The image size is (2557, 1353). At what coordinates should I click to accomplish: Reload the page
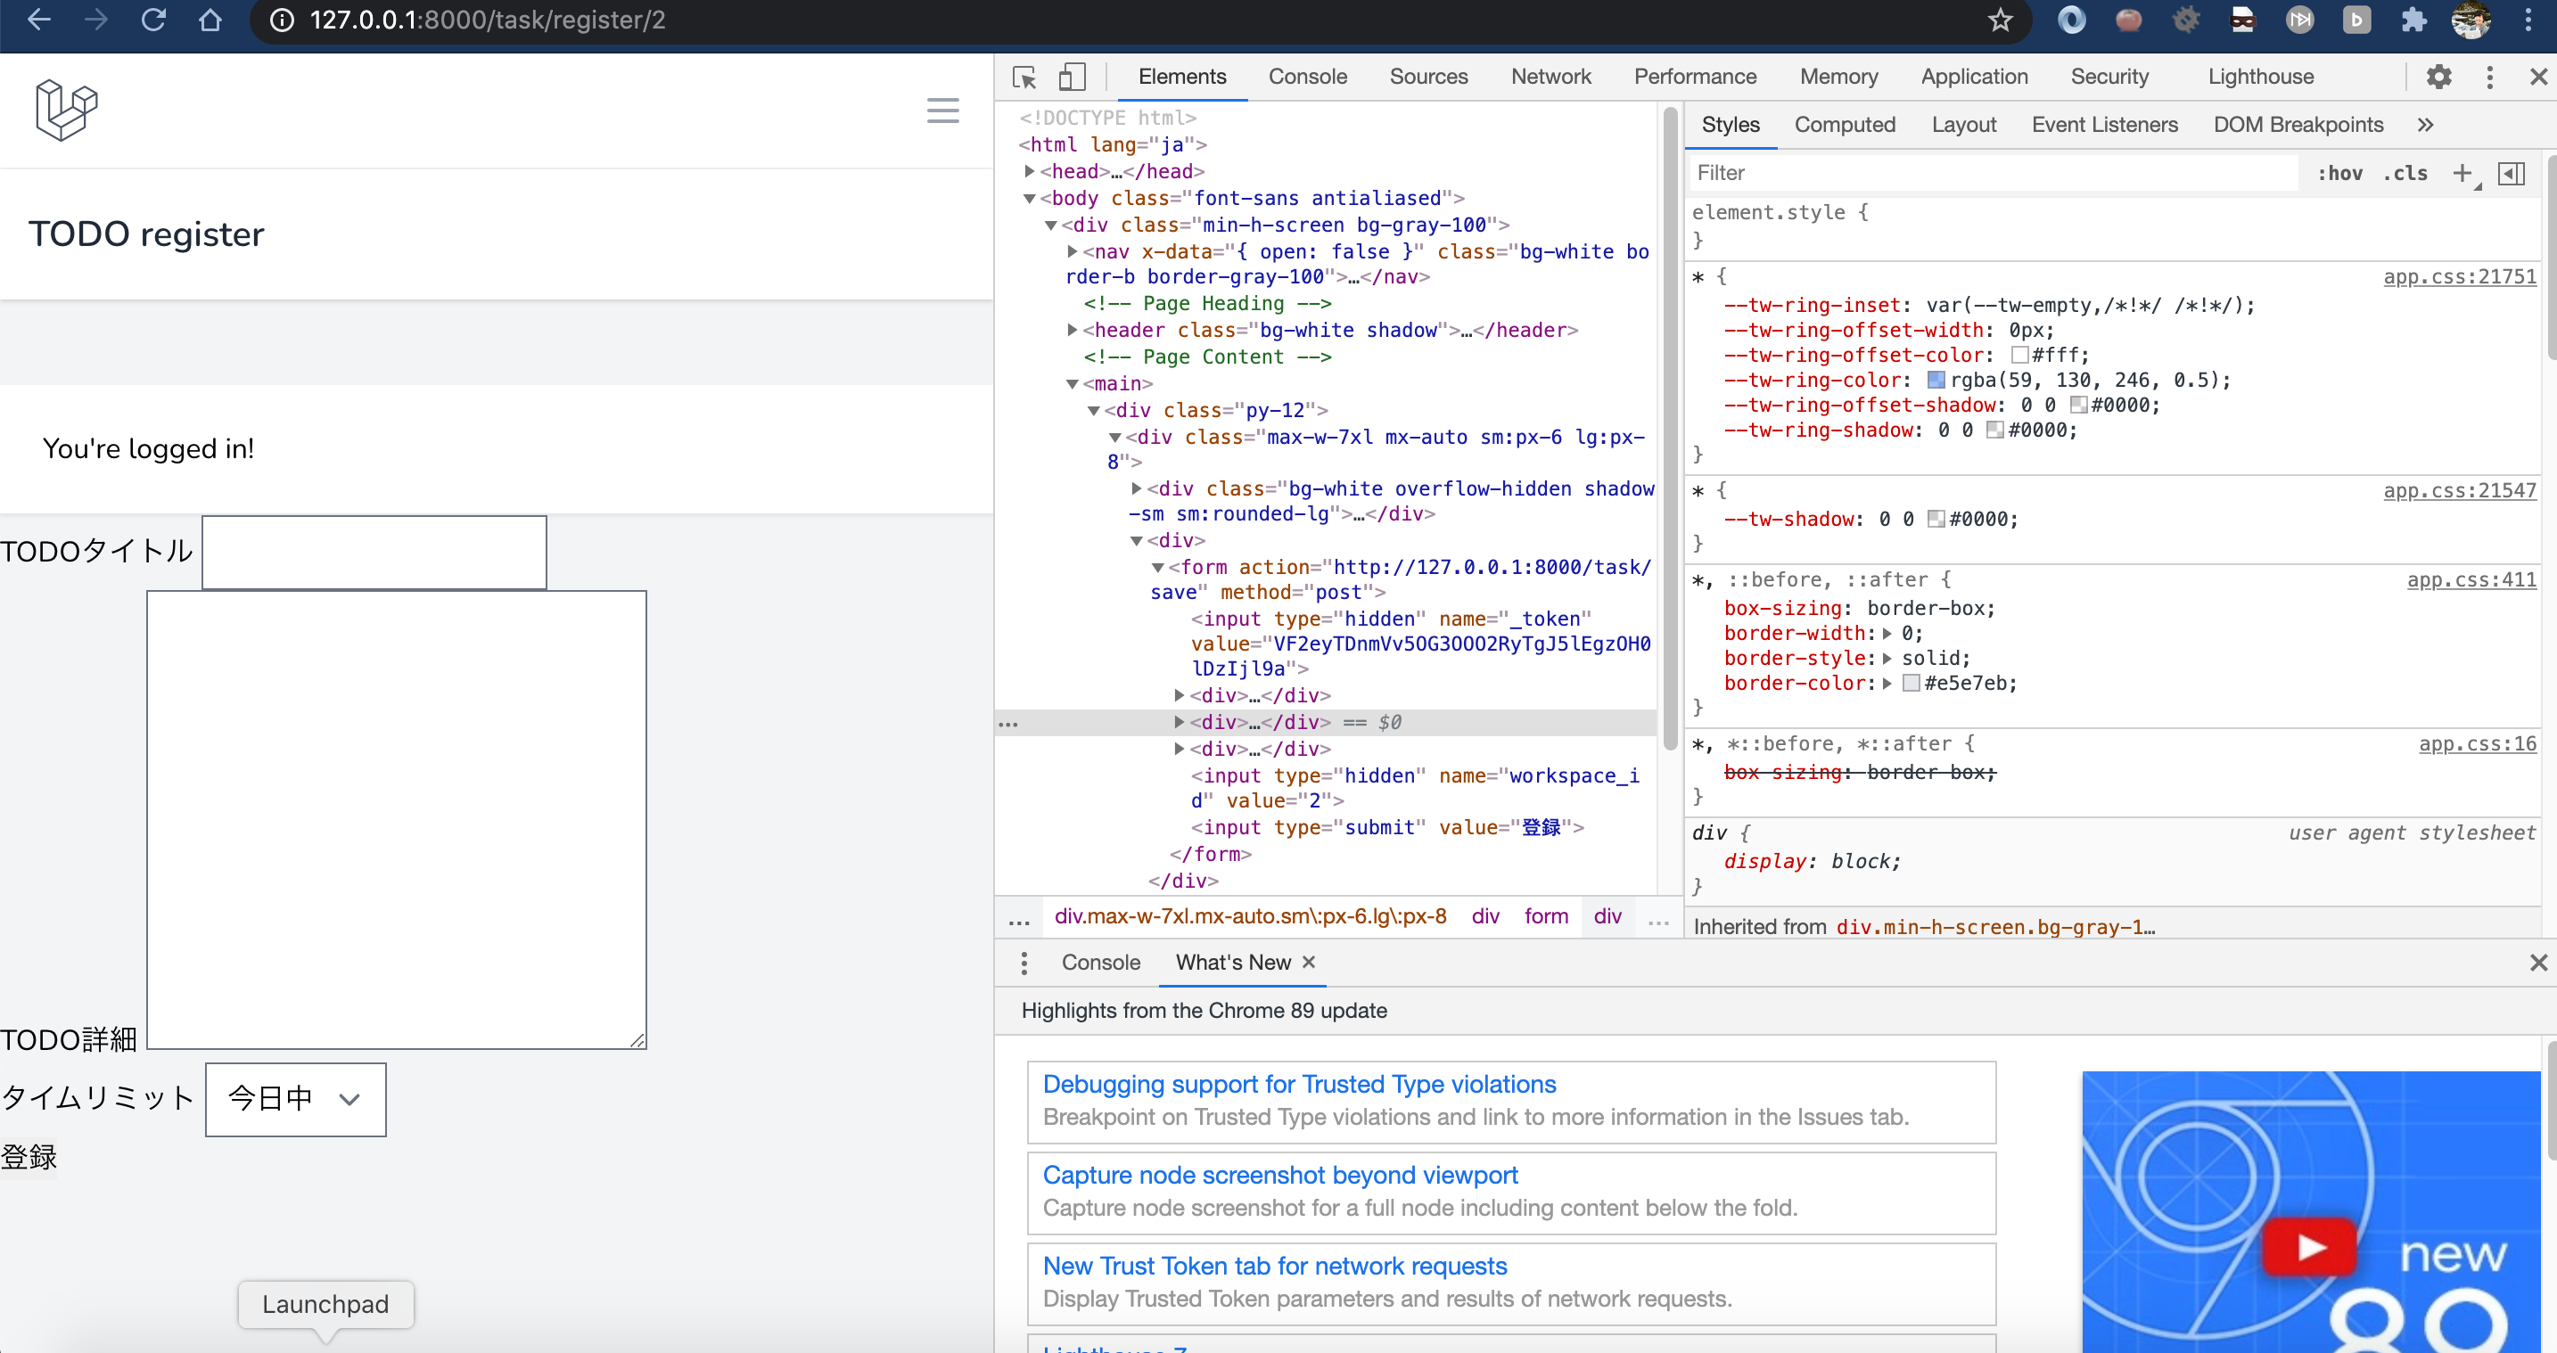[x=154, y=20]
